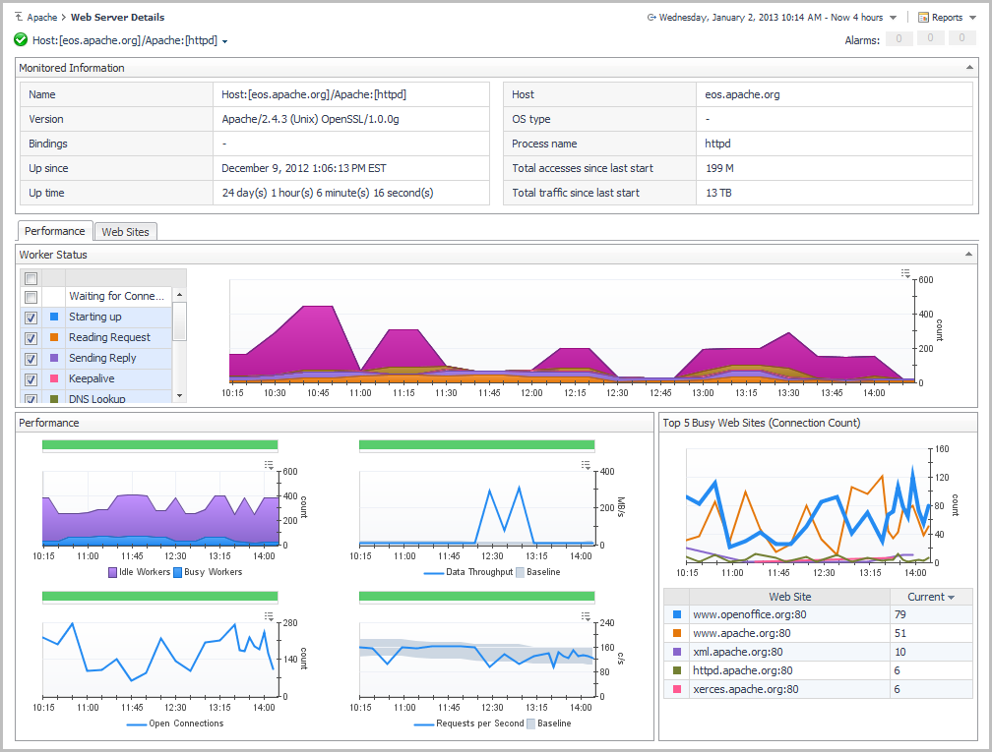Enable the Waiting for Connection checkbox
The width and height of the screenshot is (992, 752).
pos(31,297)
